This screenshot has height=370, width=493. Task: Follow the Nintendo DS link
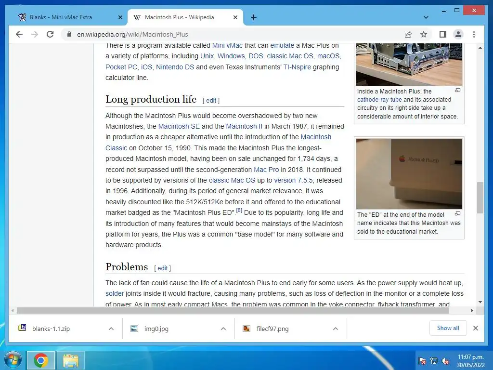click(x=175, y=67)
